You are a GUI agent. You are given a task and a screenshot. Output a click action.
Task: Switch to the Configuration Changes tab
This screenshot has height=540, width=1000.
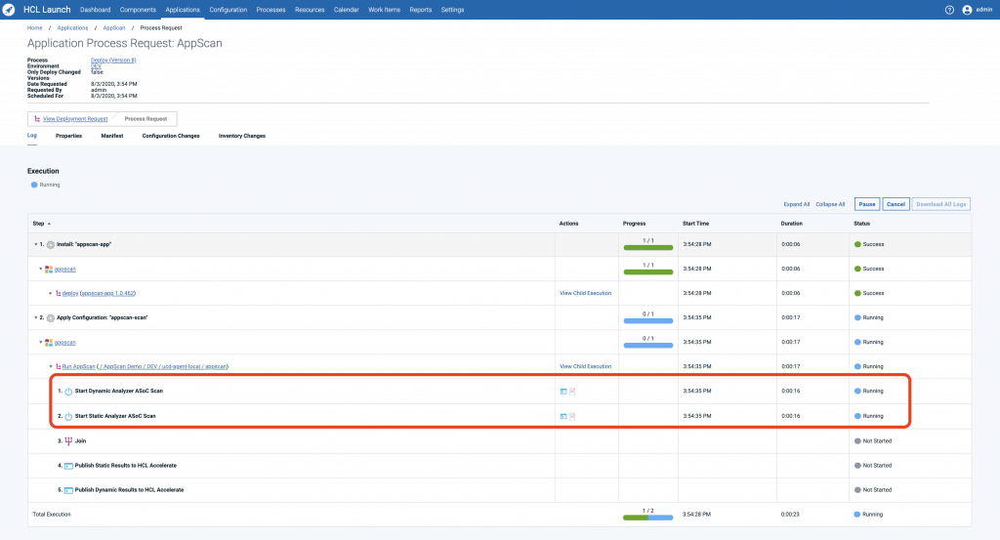[x=171, y=136]
